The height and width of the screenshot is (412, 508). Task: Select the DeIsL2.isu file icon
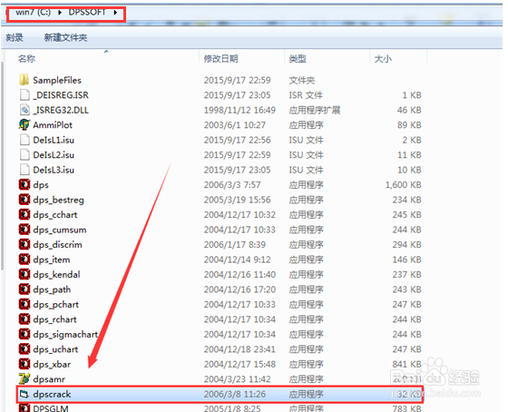click(24, 154)
